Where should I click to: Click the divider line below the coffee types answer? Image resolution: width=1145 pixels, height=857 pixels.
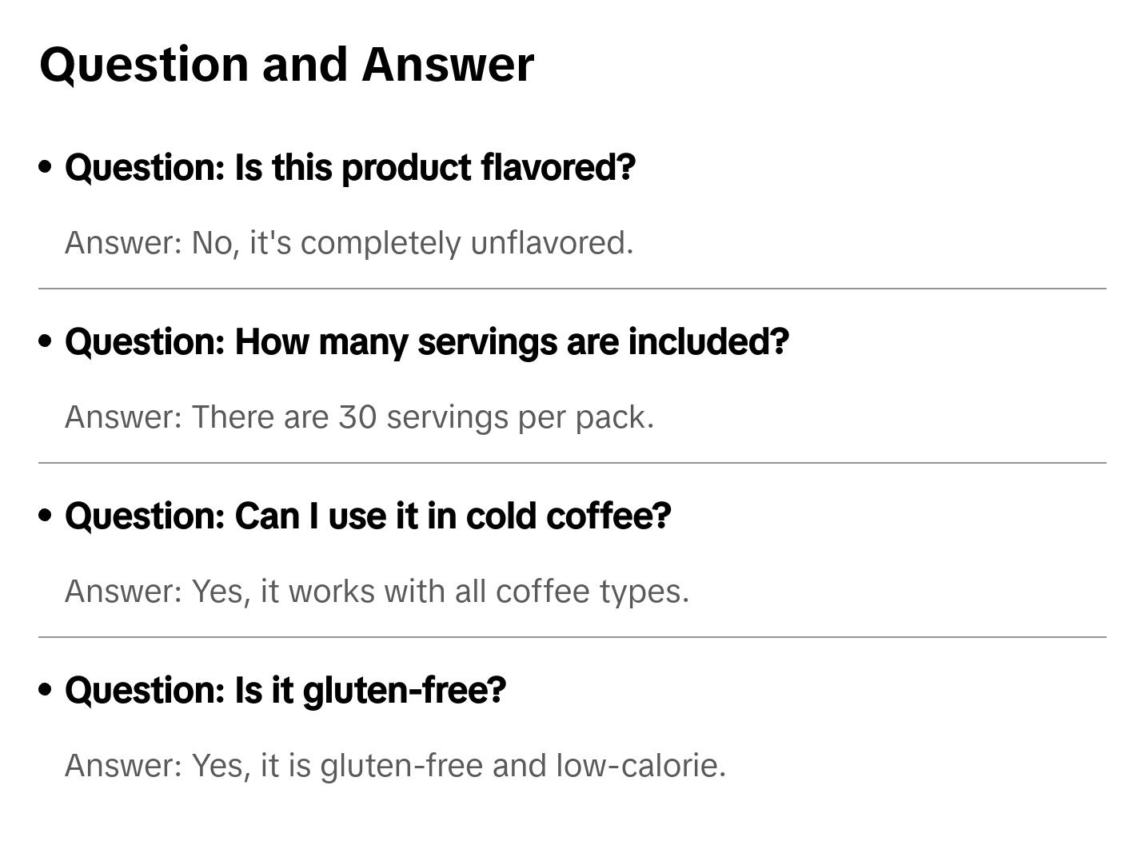pyautogui.click(x=572, y=637)
